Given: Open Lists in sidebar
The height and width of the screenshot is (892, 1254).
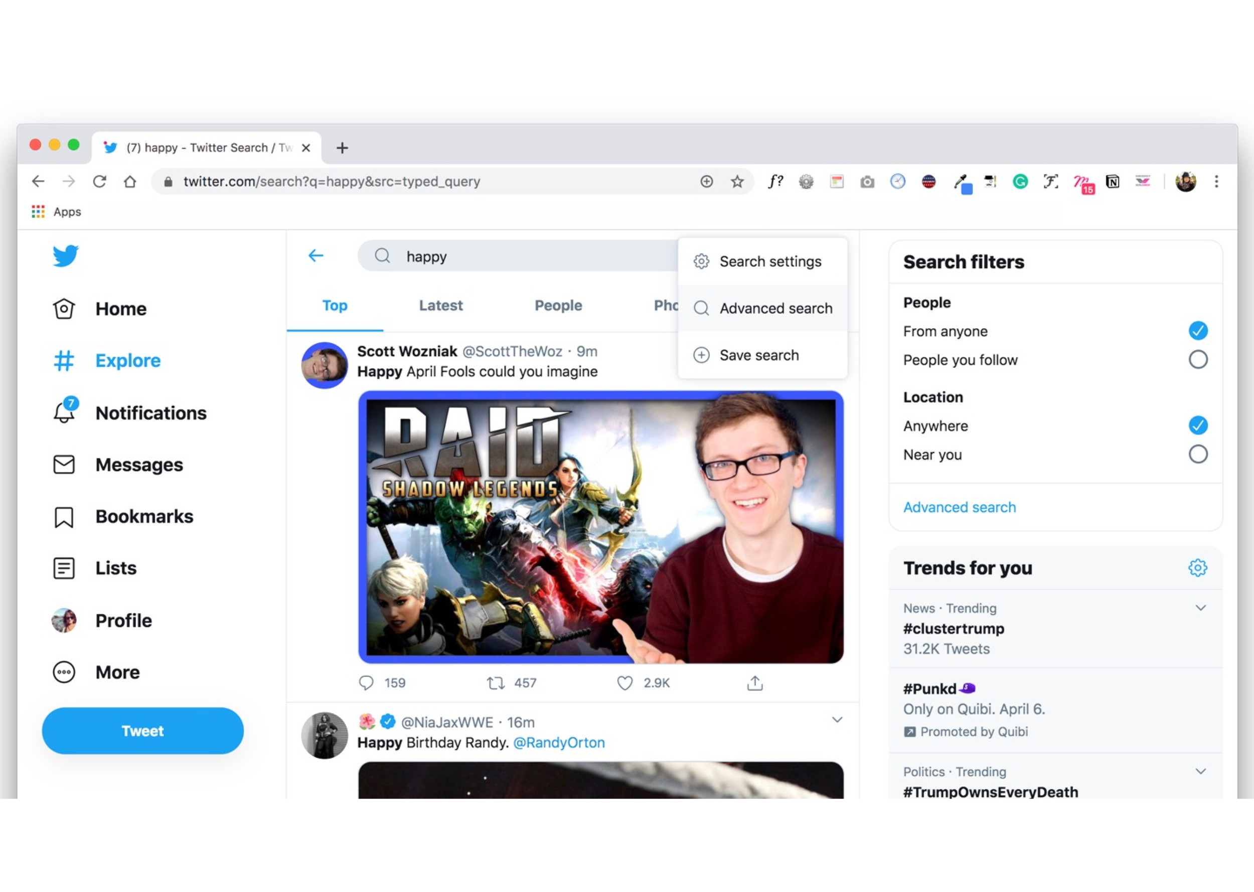Looking at the screenshot, I should [94, 568].
